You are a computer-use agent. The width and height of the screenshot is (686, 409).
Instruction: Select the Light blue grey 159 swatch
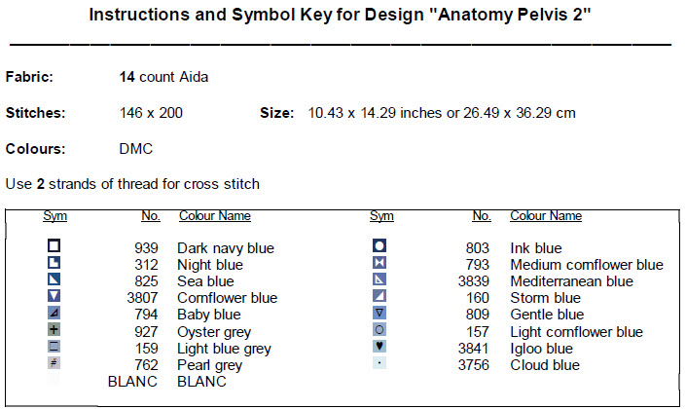[54, 347]
